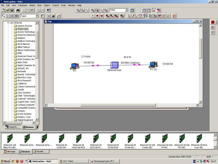Image resolution: width=218 pixels, height=164 pixels.
Task: Click the horizontal scrollbar of Top window
Action: (118, 105)
